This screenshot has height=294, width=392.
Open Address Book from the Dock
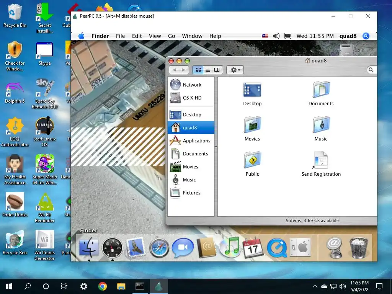206,248
